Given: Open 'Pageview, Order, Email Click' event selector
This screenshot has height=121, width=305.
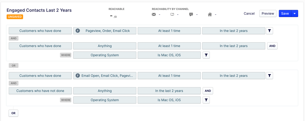Looking at the screenshot, I should 105,31.
